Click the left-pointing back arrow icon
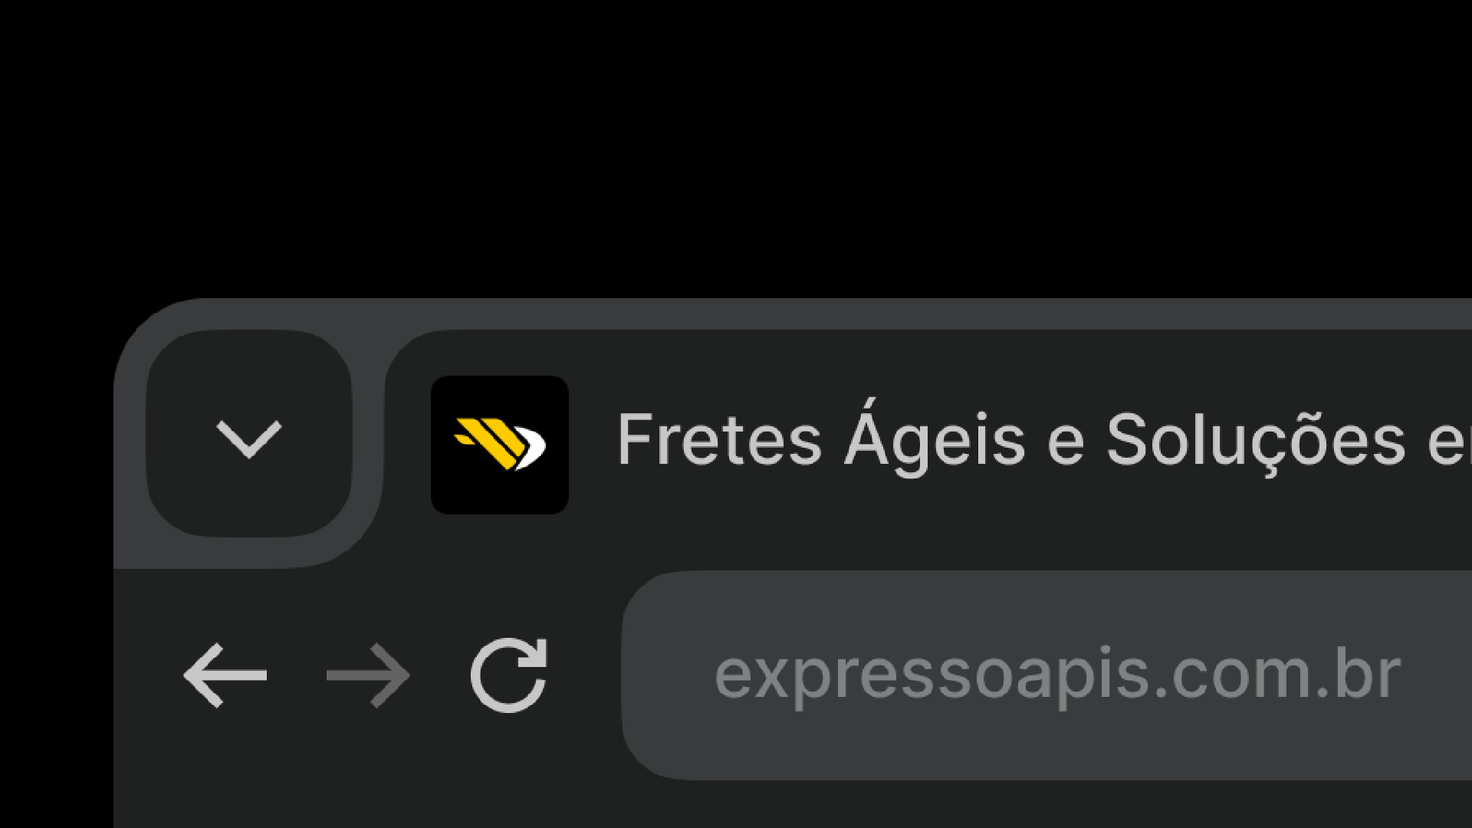The height and width of the screenshot is (828, 1472). [225, 675]
